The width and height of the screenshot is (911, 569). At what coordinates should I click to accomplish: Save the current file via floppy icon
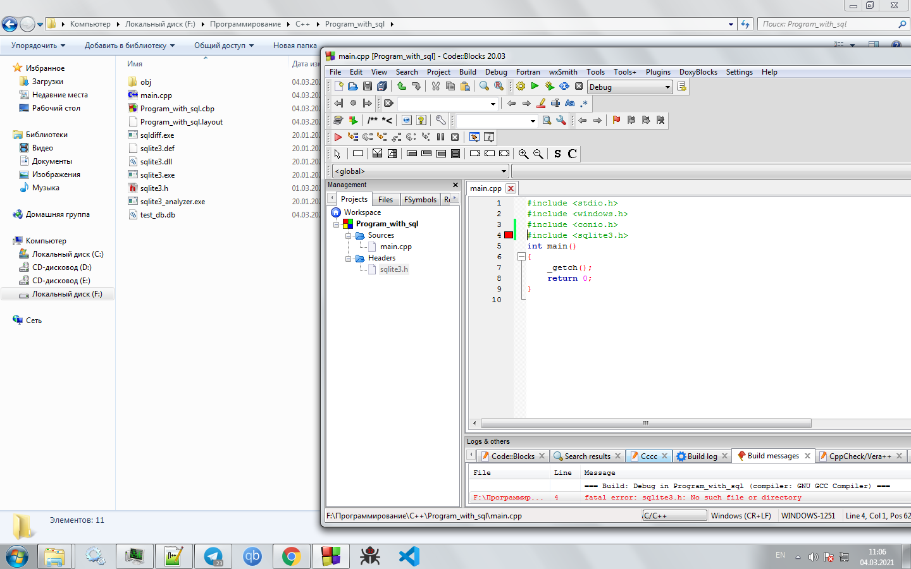click(368, 87)
